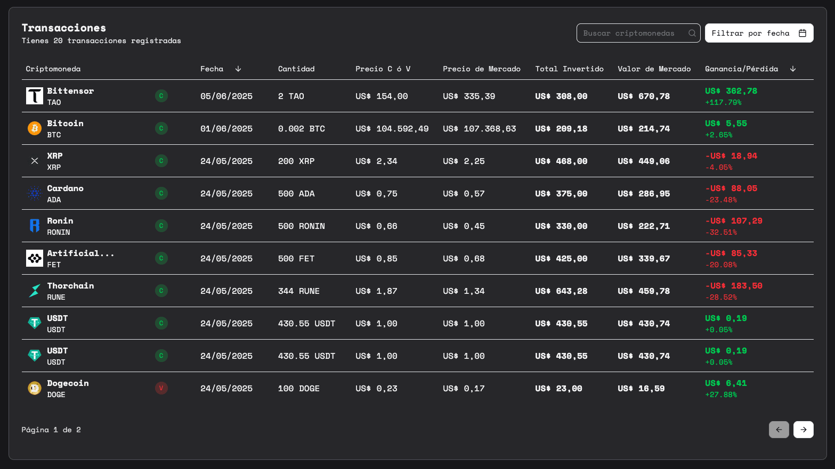Click the Criptomoneda column header
835x469 pixels.
53,69
